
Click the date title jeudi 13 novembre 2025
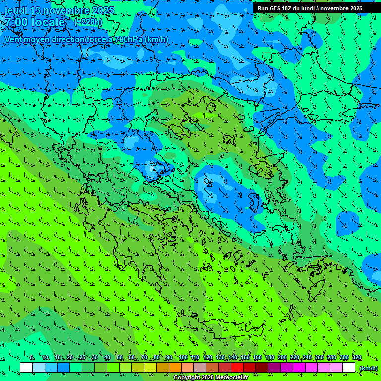[x=59, y=10]
